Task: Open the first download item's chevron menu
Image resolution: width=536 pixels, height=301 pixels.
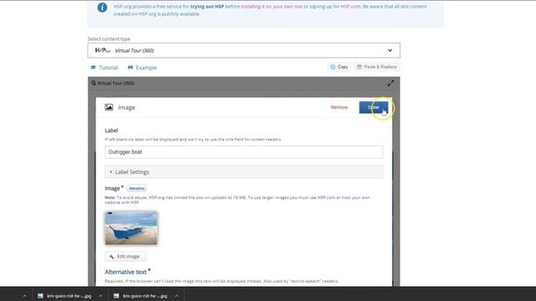Action: click(x=100, y=296)
